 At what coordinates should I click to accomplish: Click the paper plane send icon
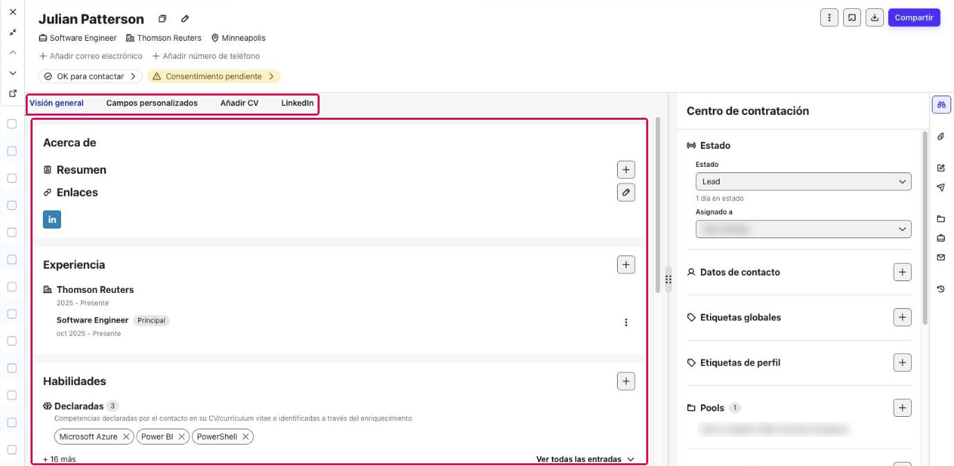pos(941,187)
